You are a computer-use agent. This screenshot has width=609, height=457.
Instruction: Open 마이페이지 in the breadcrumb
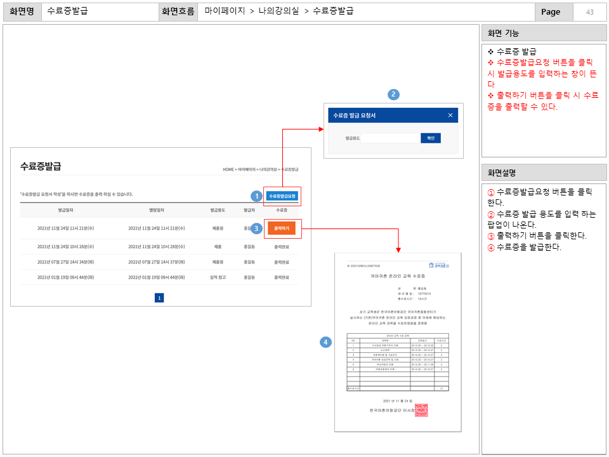[x=246, y=169]
